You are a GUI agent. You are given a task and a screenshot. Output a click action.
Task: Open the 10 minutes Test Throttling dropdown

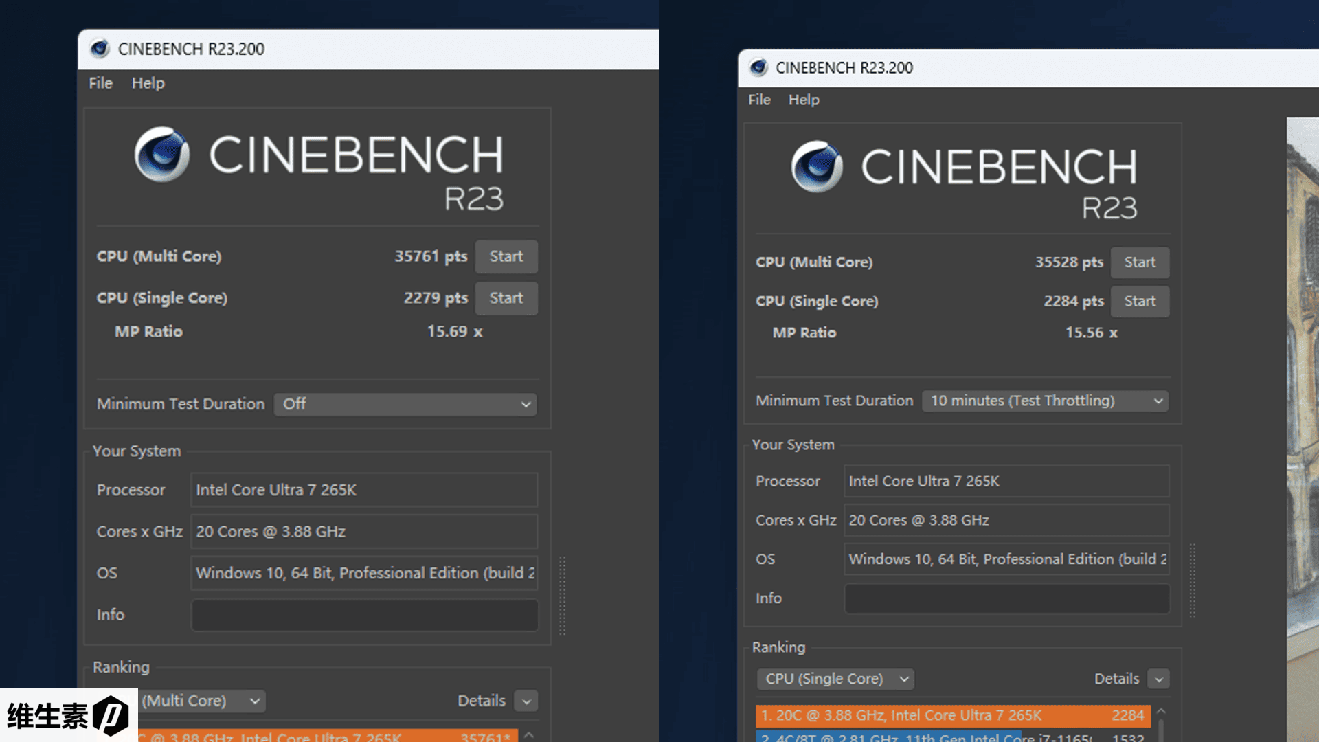(1045, 401)
